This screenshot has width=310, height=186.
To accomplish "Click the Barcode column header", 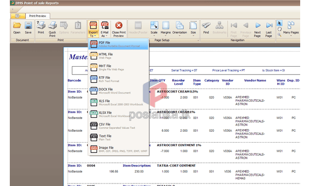I will [74, 81].
